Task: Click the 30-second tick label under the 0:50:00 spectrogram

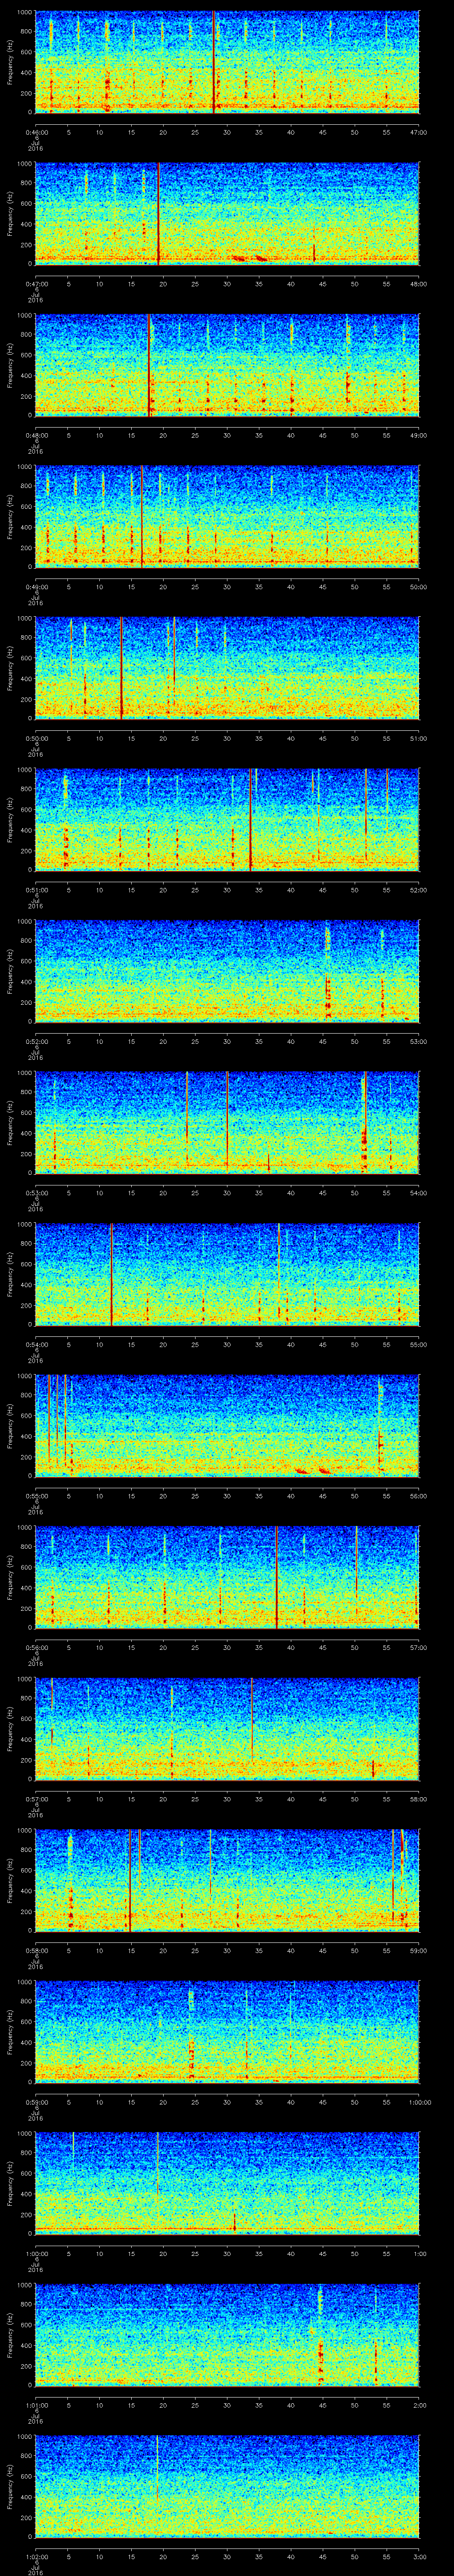Action: pos(227,738)
